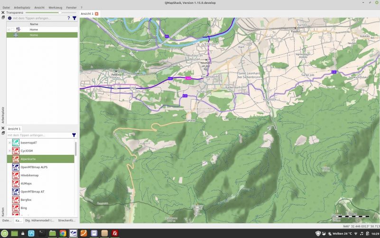This screenshot has width=380, height=238.
Task: Click the filter icon in workspace search
Action: coord(74,18)
